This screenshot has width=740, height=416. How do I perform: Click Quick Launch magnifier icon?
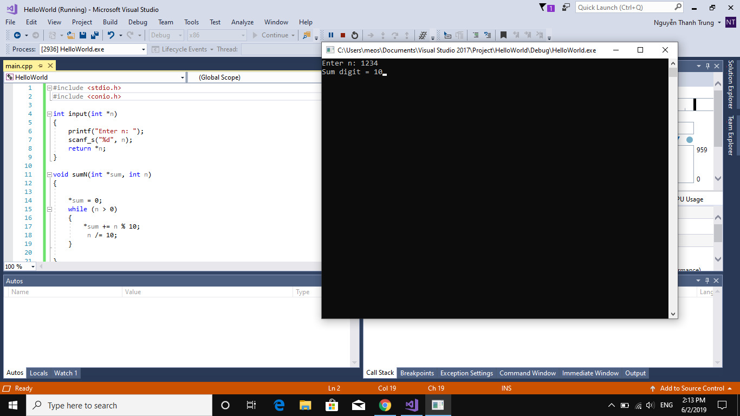click(x=678, y=7)
